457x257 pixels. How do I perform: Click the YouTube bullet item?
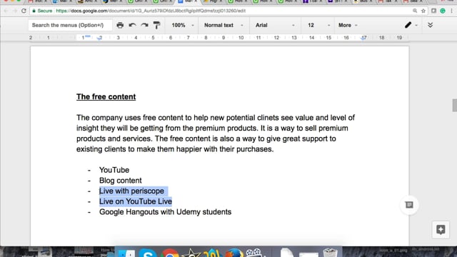[114, 170]
